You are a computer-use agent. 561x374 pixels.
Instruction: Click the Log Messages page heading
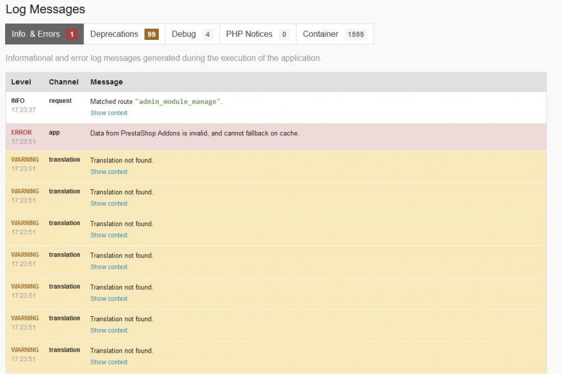[45, 9]
